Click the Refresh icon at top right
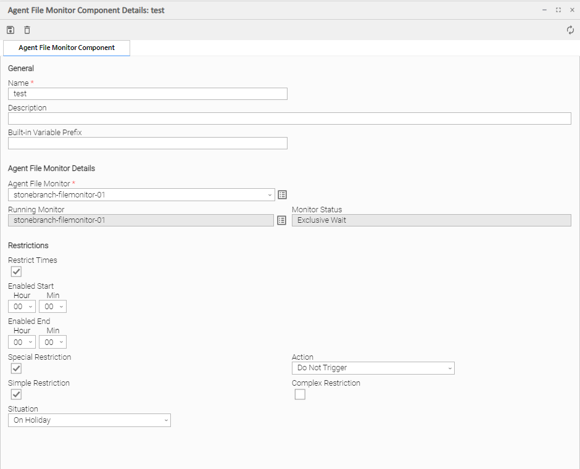 [x=570, y=30]
